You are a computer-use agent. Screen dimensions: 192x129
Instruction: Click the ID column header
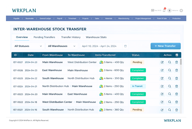click(x=15, y=55)
